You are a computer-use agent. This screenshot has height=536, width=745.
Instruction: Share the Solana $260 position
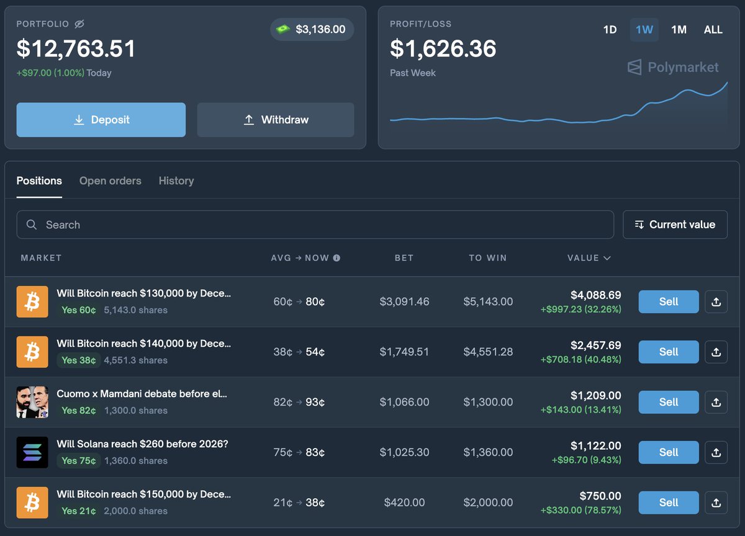(x=716, y=452)
